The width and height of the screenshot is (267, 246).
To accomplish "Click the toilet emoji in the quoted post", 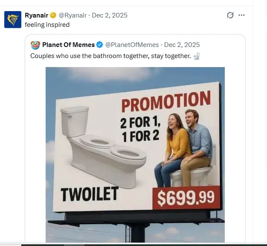I will [x=197, y=56].
